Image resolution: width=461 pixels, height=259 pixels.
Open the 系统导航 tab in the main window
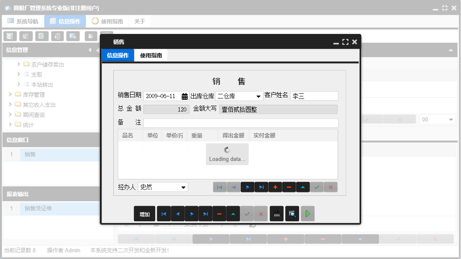pos(23,21)
